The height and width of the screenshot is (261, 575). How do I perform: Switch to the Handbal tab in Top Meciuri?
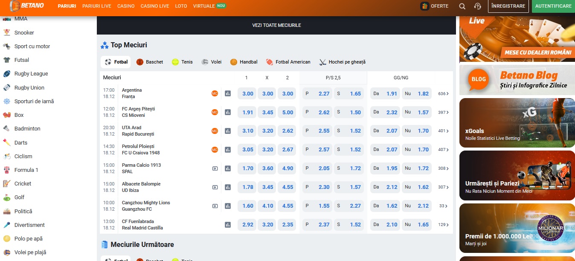tap(244, 62)
